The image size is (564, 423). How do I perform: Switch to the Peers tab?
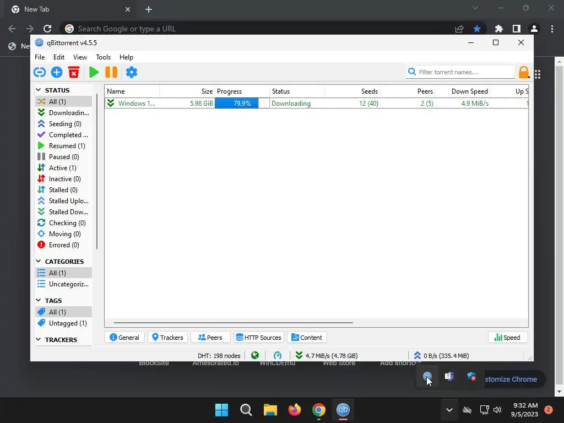[210, 338]
